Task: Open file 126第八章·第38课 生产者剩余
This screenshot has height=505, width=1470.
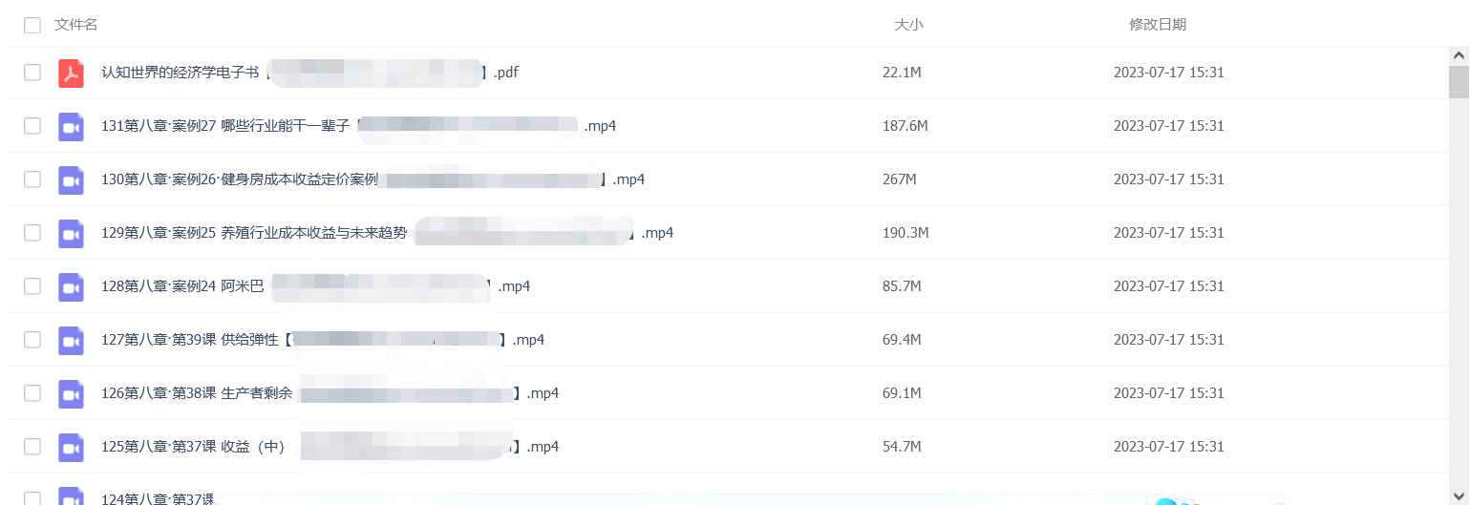Action: pos(330,393)
